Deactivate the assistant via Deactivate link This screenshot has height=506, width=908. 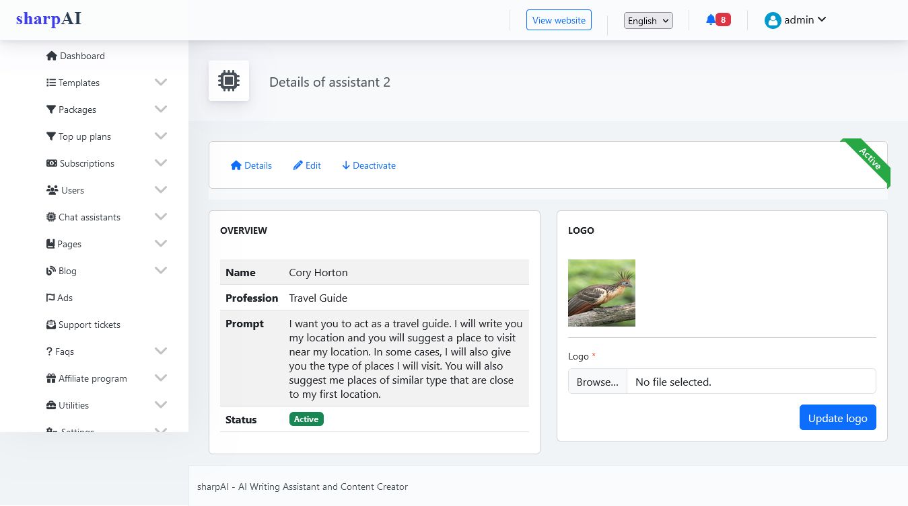[369, 165]
